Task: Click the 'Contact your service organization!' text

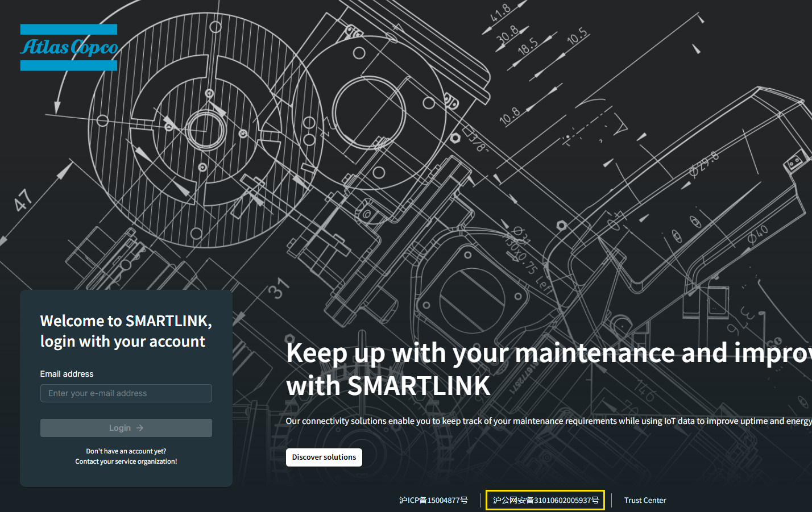Action: [126, 461]
